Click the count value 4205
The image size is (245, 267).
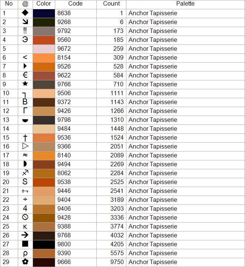click(x=117, y=244)
